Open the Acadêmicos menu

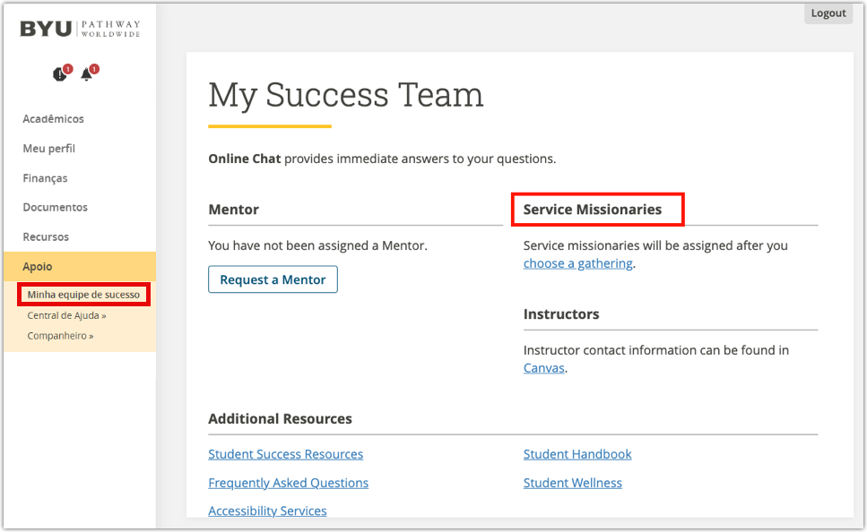click(x=53, y=119)
